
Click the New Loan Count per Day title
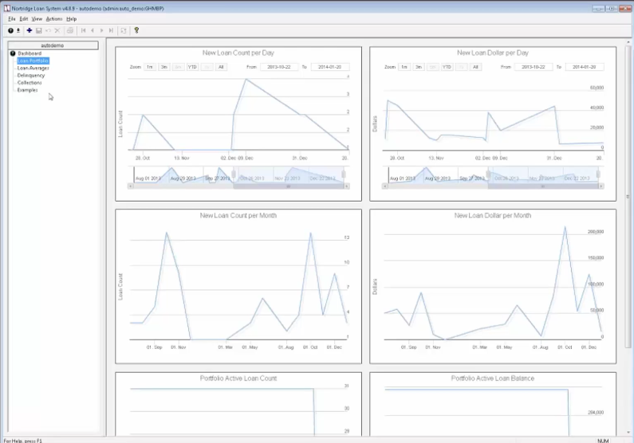coord(238,53)
